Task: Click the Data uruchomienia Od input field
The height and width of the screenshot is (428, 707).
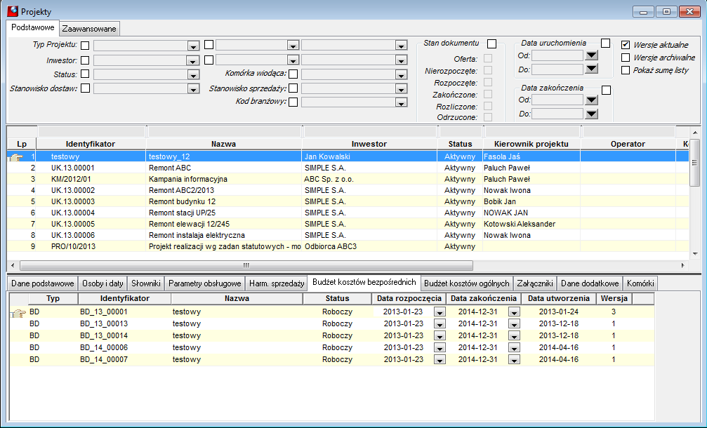Action: 557,55
